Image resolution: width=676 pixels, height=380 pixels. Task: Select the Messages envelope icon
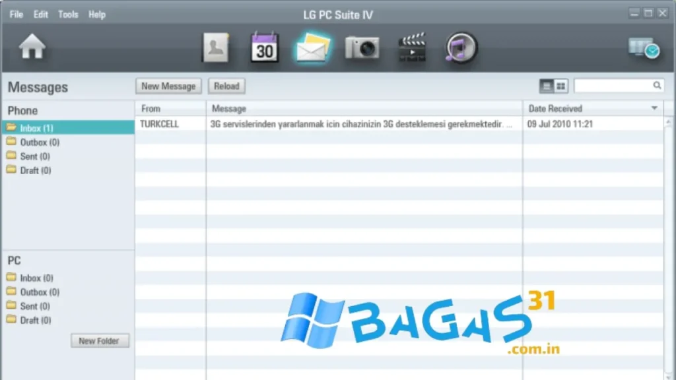pos(313,48)
